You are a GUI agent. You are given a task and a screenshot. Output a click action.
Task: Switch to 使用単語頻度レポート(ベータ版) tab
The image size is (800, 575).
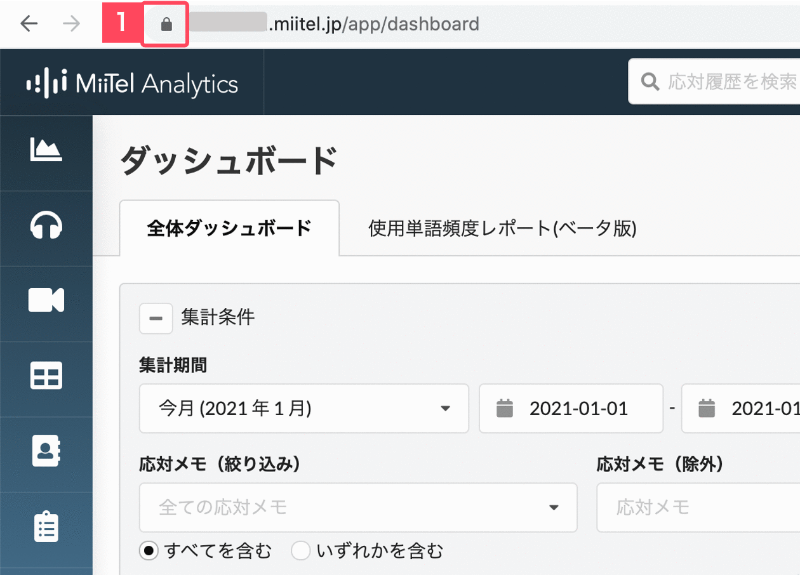(x=503, y=228)
